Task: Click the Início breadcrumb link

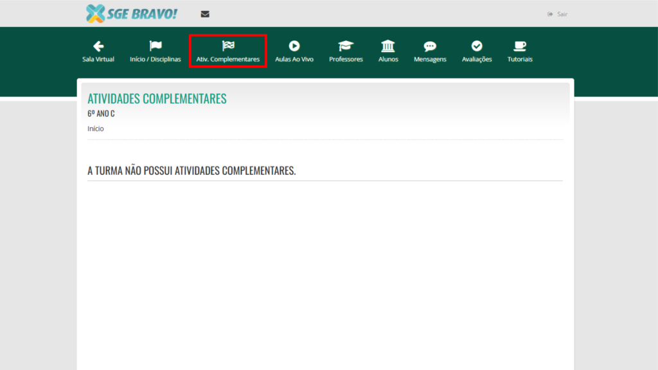Action: click(96, 128)
